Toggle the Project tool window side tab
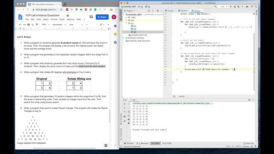The image size is (274, 154). click(121, 15)
